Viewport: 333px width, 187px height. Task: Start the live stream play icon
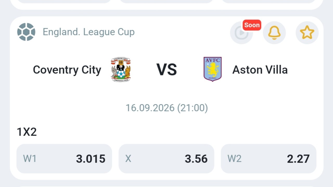point(241,33)
